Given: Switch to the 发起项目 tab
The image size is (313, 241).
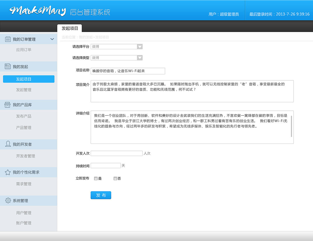Looking at the screenshot, I should (69, 28).
